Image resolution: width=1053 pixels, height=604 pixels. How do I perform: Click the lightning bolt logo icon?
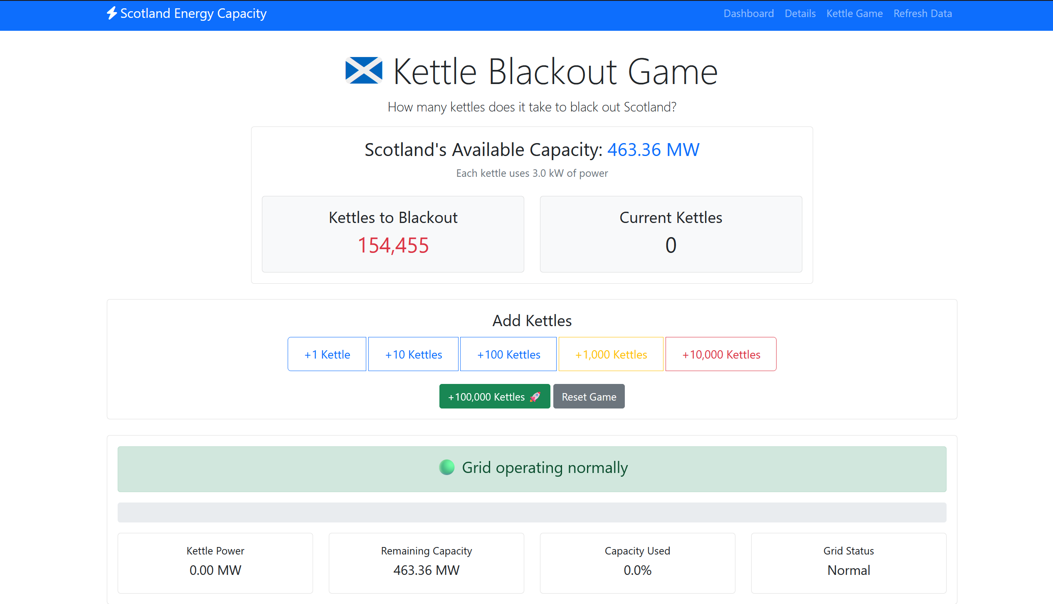111,13
